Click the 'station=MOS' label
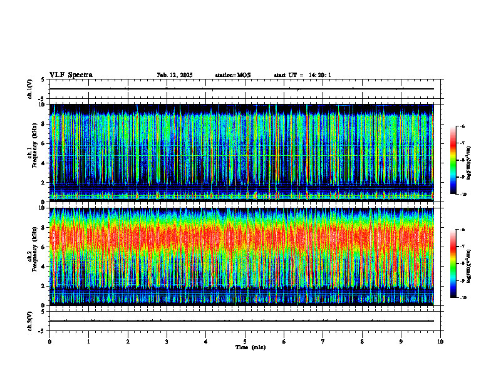This screenshot has width=496, height=383. point(233,75)
